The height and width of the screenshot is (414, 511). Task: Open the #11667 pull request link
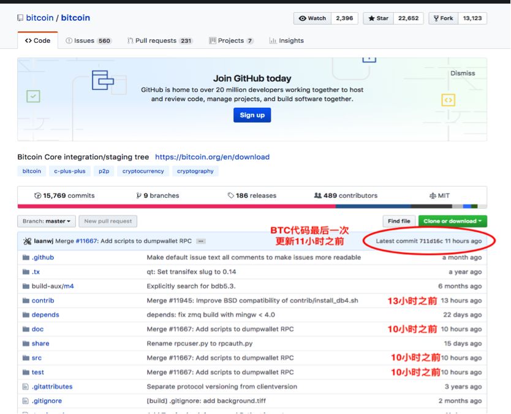coord(86,241)
